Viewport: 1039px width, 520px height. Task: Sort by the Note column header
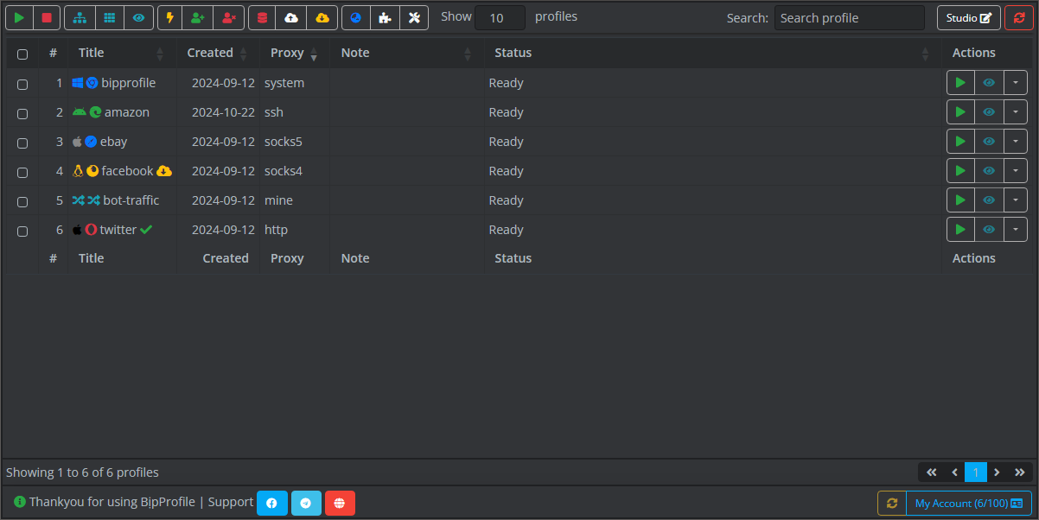pyautogui.click(x=406, y=53)
